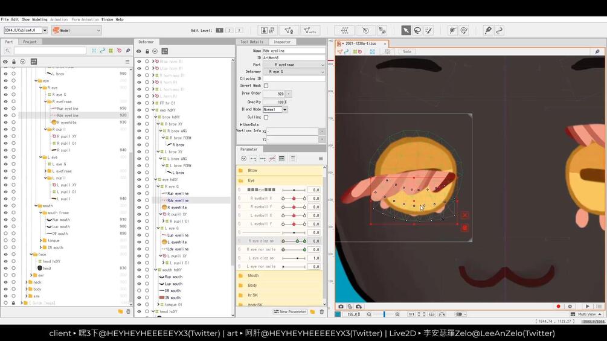
Task: Click the delete trash icon in Parameter panel
Action: click(x=322, y=311)
